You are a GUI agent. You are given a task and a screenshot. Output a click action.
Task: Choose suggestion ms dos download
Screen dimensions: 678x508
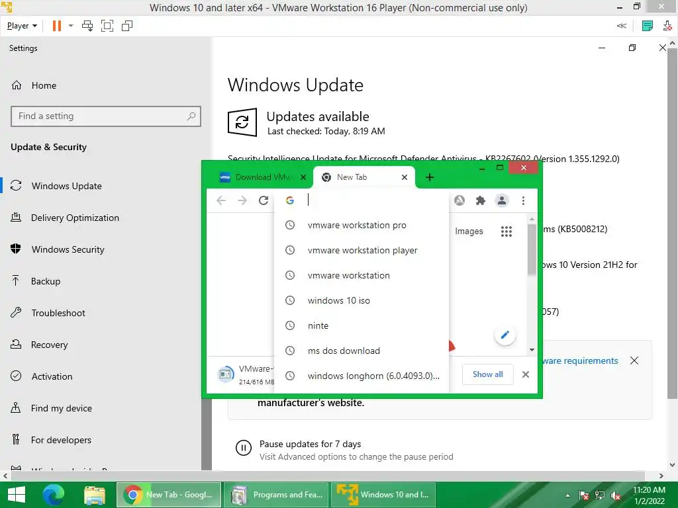tap(362, 351)
